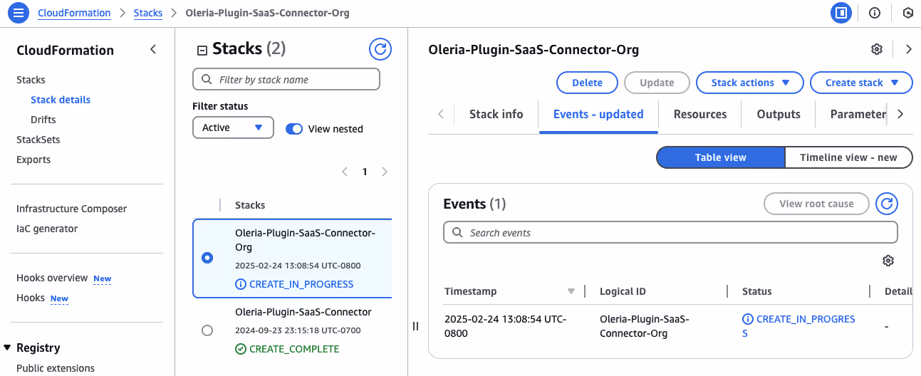Open Exports in the sidebar
The image size is (921, 376).
click(33, 160)
